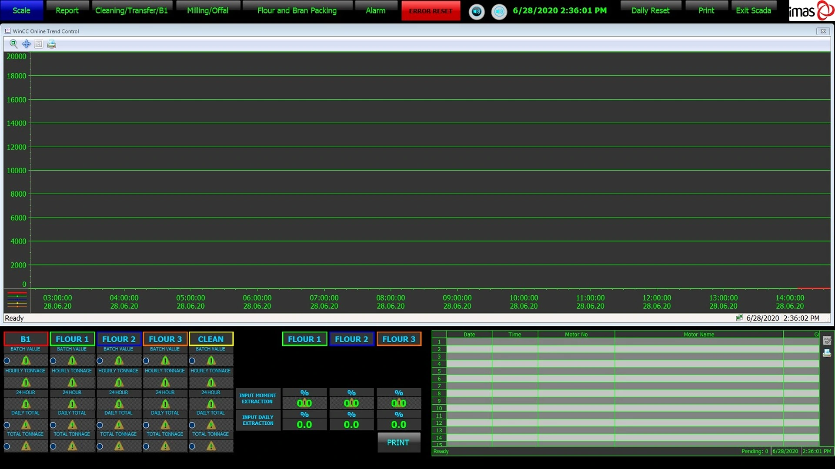Click FLOUR 2 button in extraction section

click(x=351, y=339)
